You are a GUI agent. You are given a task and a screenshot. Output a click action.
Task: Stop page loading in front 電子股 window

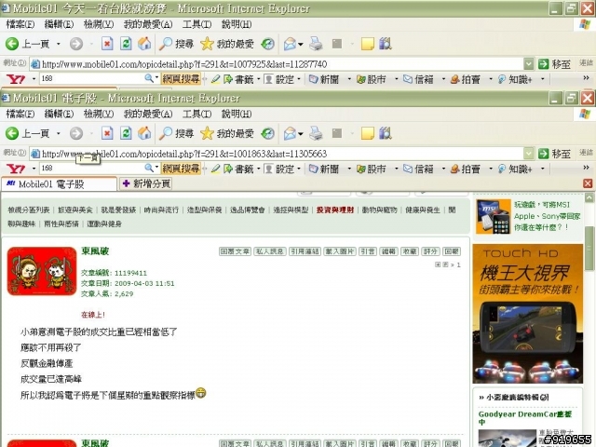click(x=107, y=133)
